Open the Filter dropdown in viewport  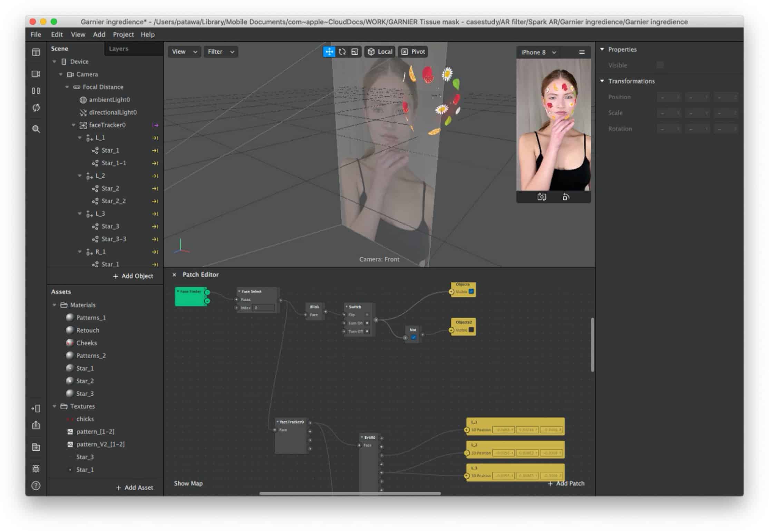(221, 52)
